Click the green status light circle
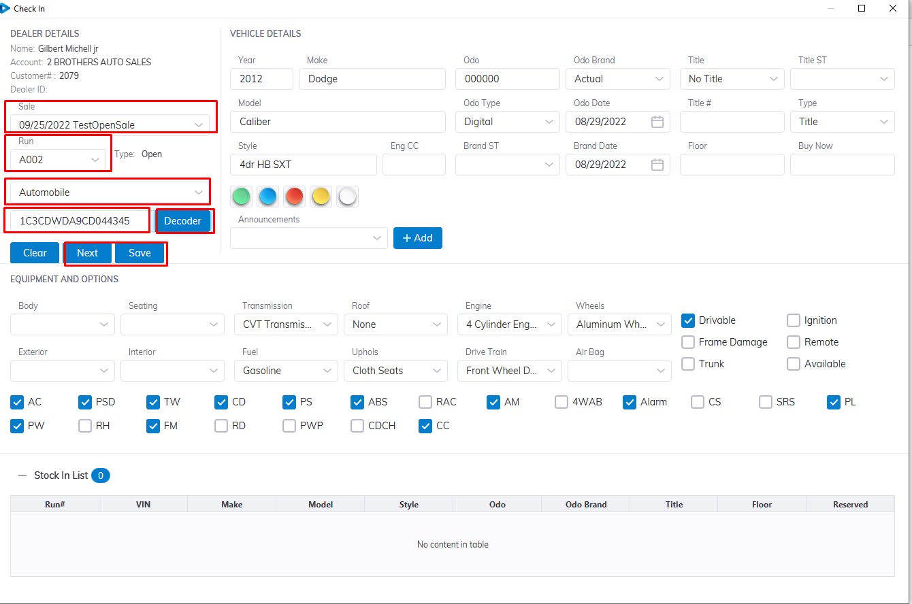The image size is (912, 604). tap(241, 197)
